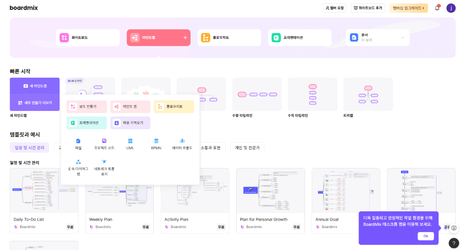Select the 수평 타임라인 quick-start template
The height and width of the screenshot is (250, 464).
[257, 94]
